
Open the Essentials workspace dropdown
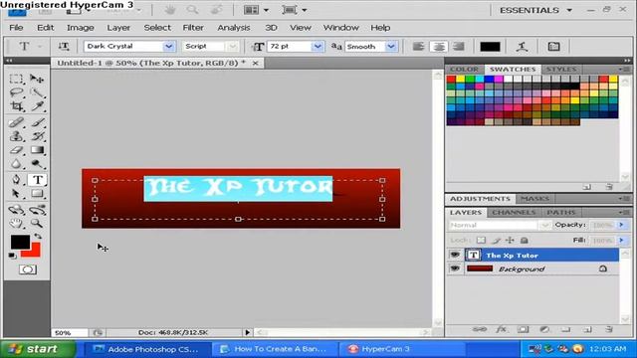[535, 10]
